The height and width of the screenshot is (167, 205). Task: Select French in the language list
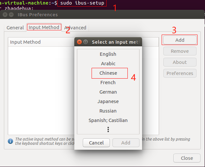108,83
